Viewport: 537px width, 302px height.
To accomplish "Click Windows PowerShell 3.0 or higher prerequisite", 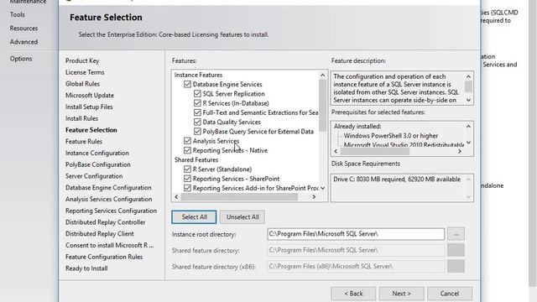I will point(391,136).
